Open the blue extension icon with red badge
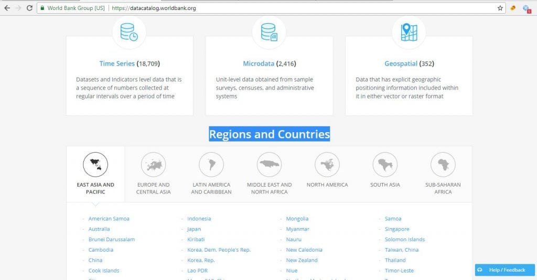Screen dimensions: 537x280 coord(527,8)
